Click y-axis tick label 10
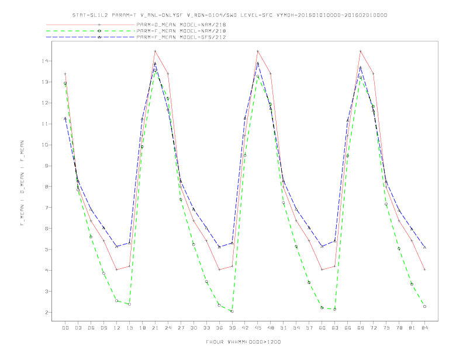 [x=45, y=145]
